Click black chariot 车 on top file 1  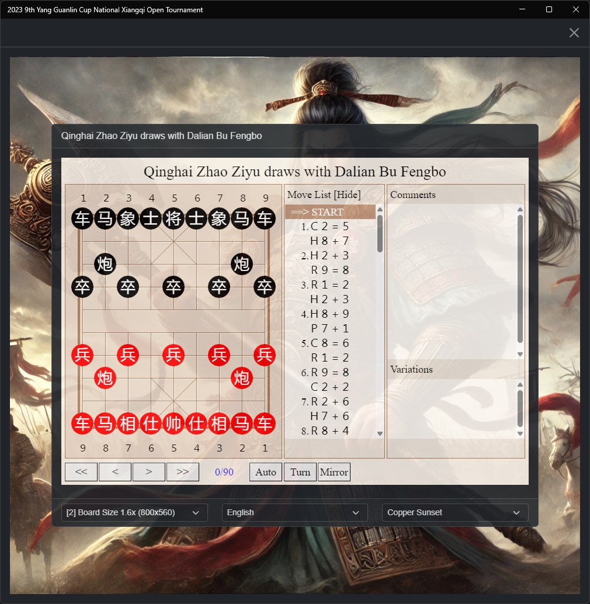82,218
